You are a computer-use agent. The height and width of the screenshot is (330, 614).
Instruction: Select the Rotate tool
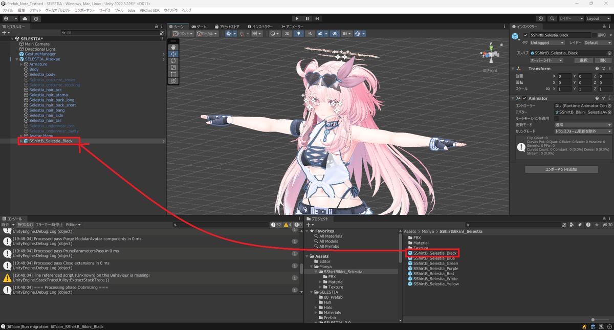[x=173, y=60]
